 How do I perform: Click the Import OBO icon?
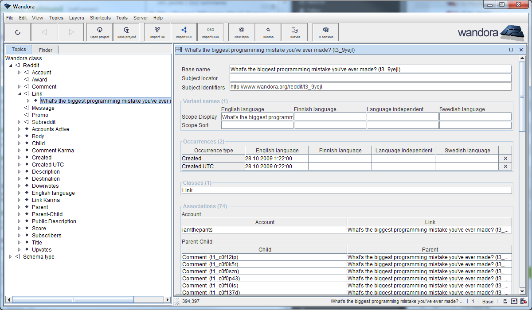(210, 32)
